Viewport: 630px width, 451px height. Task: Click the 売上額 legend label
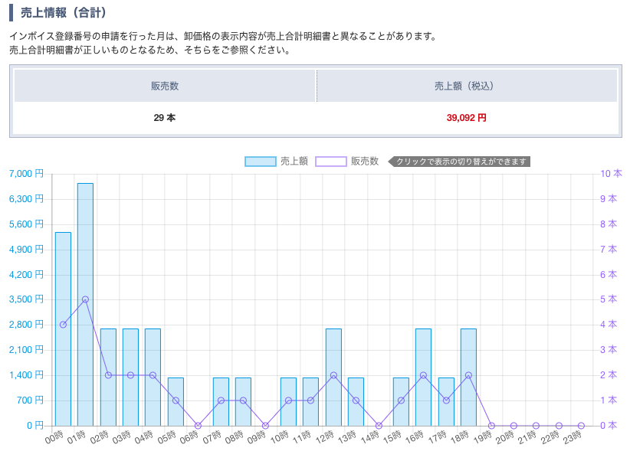coord(294,162)
